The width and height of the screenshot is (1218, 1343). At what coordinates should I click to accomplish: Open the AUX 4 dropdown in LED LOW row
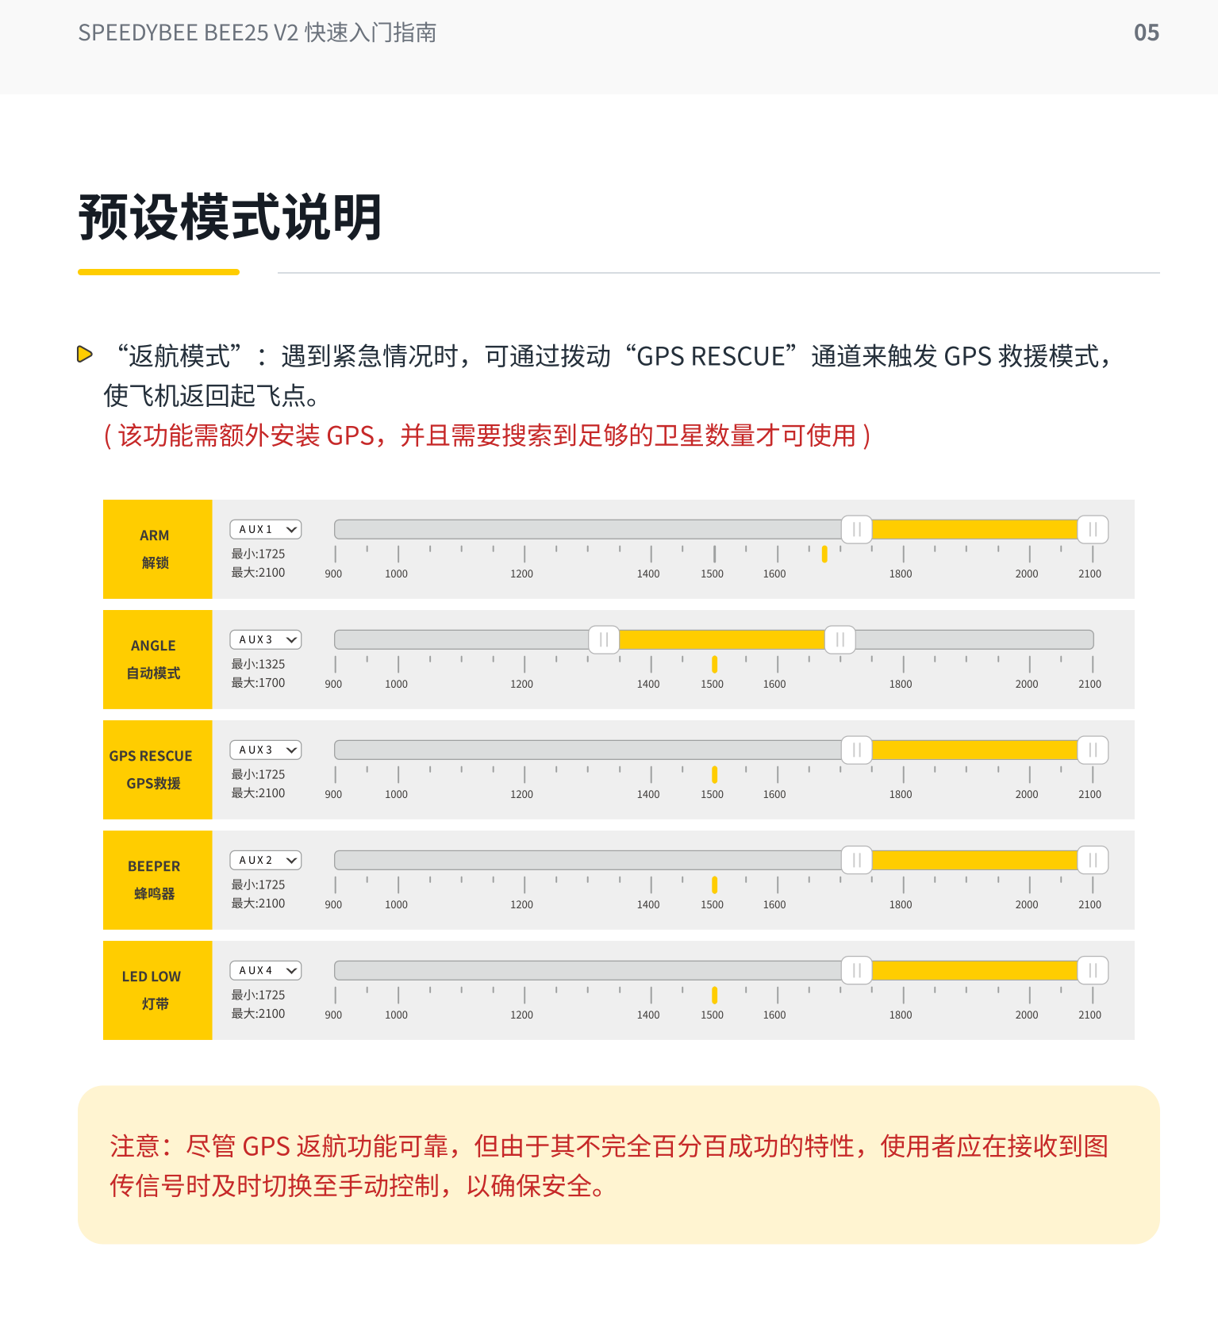(x=266, y=970)
